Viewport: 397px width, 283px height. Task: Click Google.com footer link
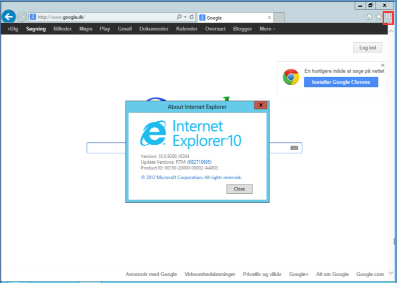[370, 274]
